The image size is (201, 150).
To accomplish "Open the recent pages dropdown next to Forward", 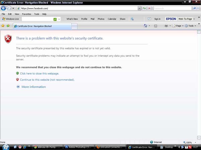I will [13, 8].
